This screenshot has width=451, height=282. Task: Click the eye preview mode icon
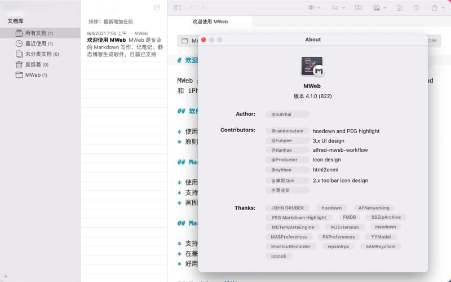coord(311,8)
